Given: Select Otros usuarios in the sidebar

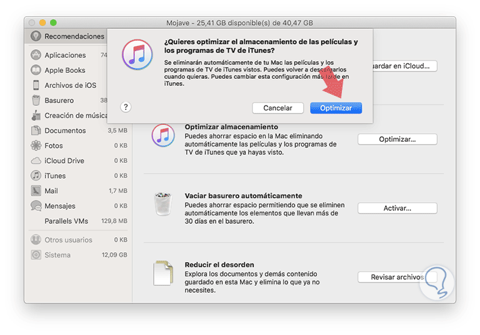Looking at the screenshot, I should (78, 240).
